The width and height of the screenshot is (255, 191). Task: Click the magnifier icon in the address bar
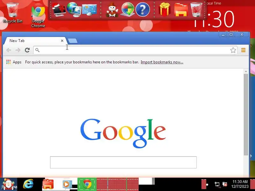37,50
